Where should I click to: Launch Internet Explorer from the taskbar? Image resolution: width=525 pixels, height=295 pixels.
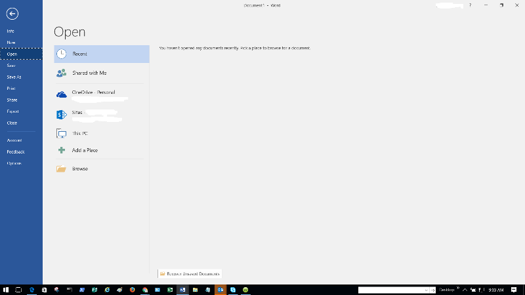pos(107,290)
